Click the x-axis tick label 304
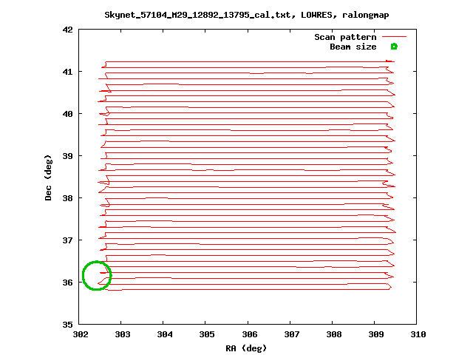 pos(165,334)
